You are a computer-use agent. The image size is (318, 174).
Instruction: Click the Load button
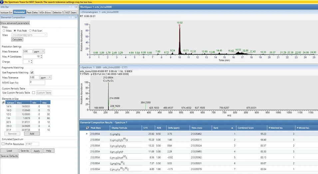(9, 151)
